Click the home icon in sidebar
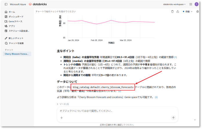This screenshot has height=129, width=202. tap(6, 12)
